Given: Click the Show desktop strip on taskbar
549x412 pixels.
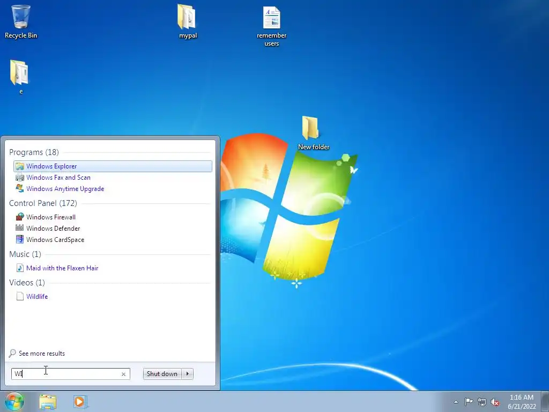Looking at the screenshot, I should pyautogui.click(x=545, y=401).
